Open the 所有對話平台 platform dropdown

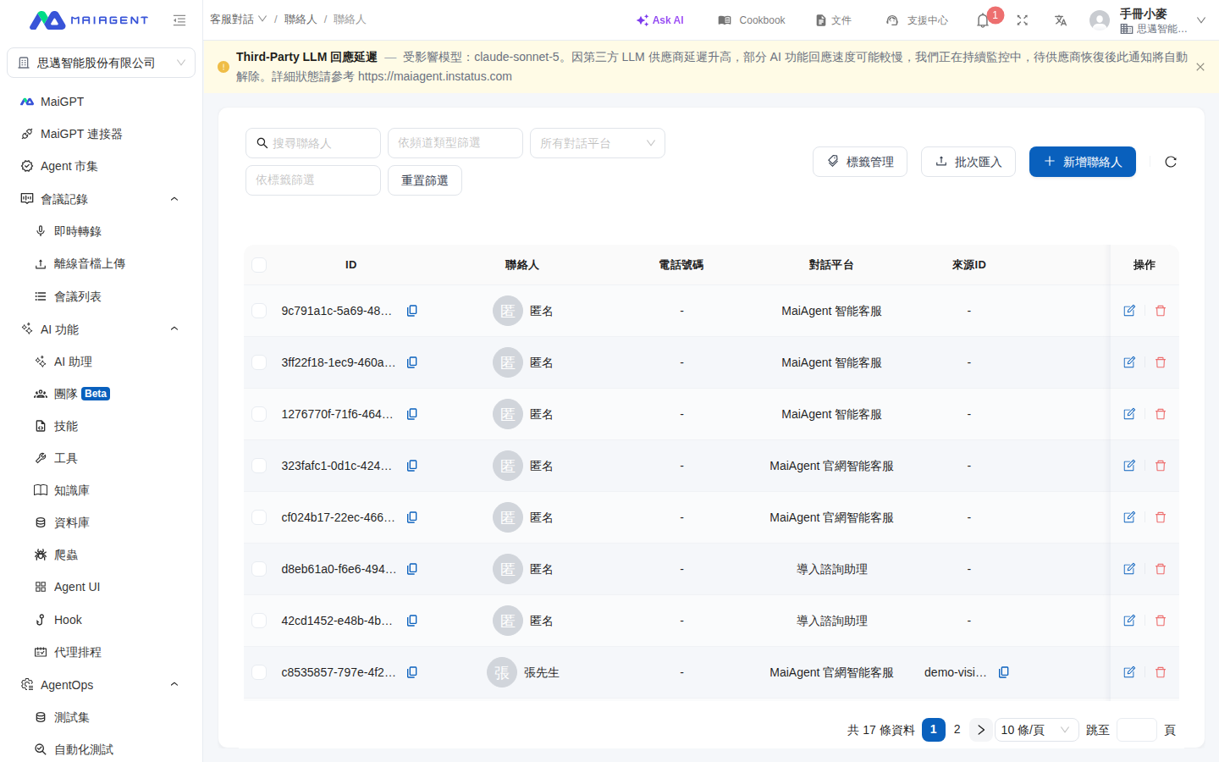coord(598,143)
